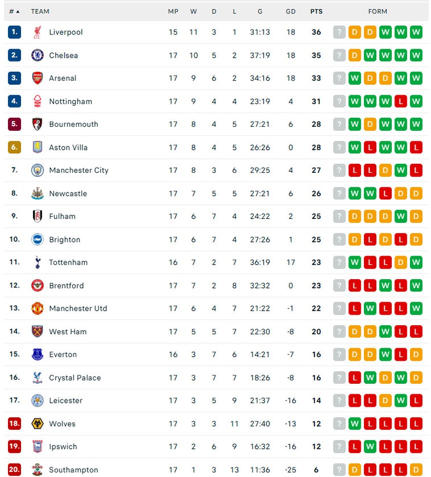Click Fulham's green W form badge

[x=400, y=216]
